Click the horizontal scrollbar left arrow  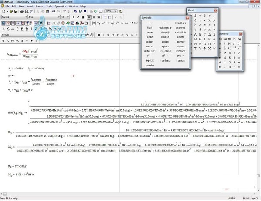pos(1,194)
